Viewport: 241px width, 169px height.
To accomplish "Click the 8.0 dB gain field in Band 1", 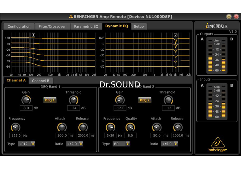I will point(26,108).
